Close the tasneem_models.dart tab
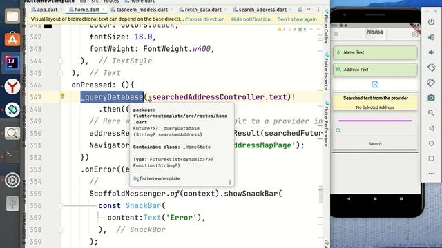The height and width of the screenshot is (248, 442). coord(172,10)
